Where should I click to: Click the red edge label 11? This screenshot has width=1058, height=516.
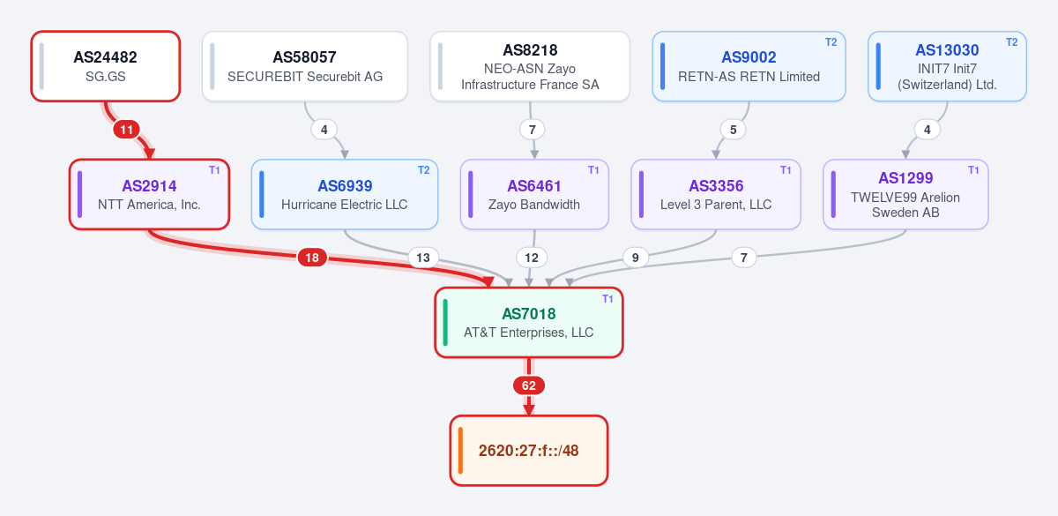point(127,130)
